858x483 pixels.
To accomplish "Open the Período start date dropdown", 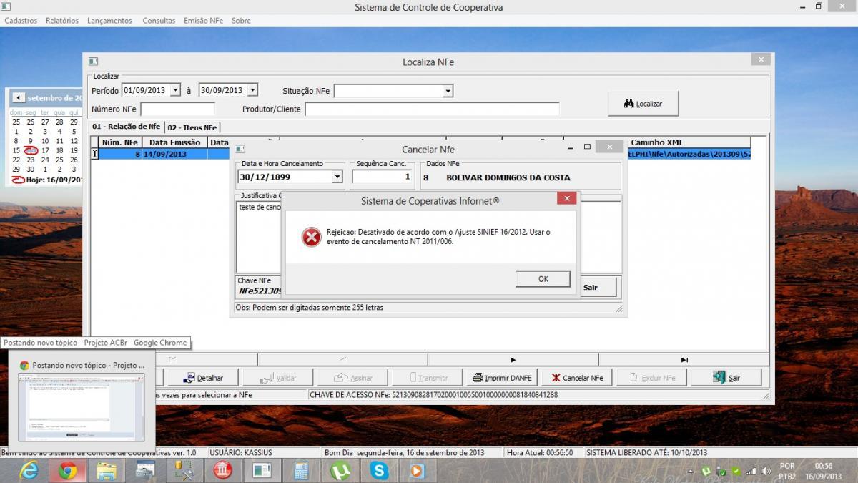I will click(x=176, y=90).
